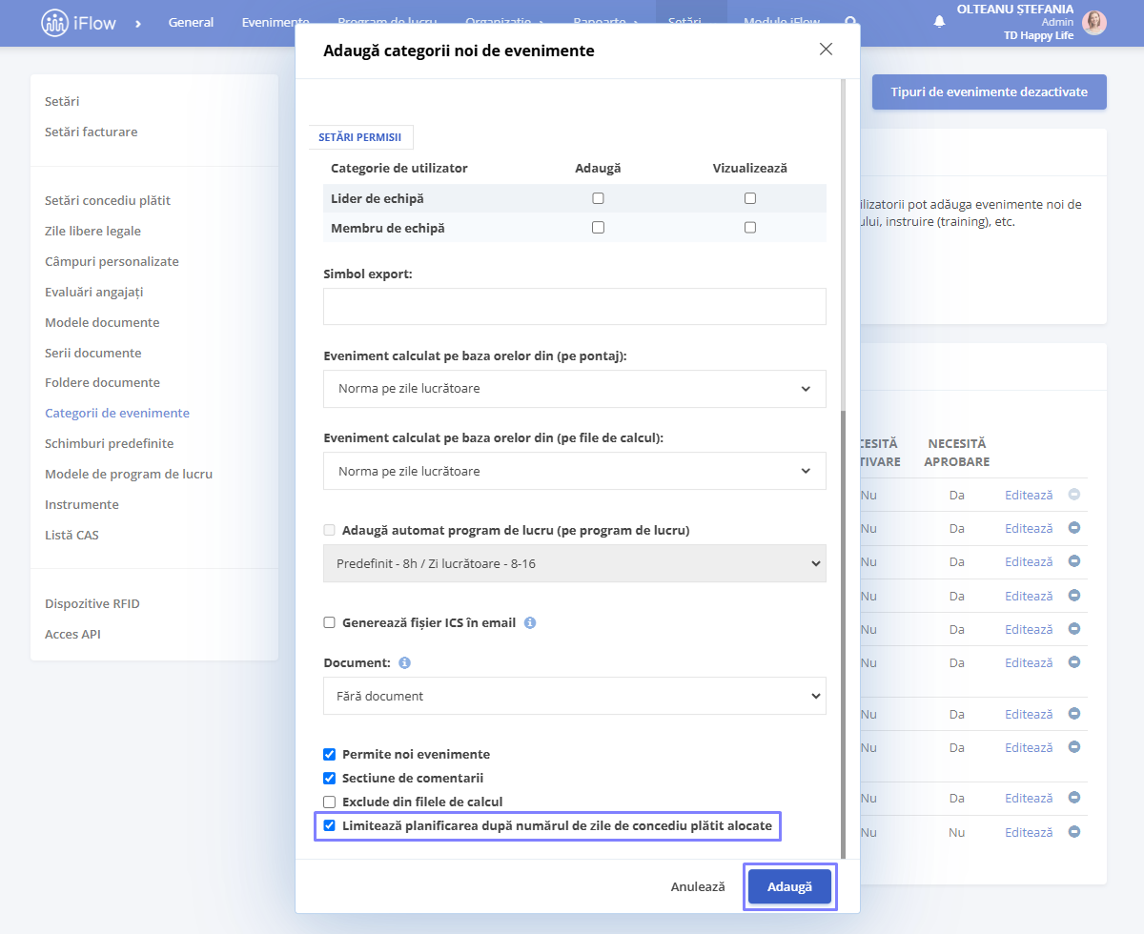The width and height of the screenshot is (1144, 934).
Task: Open the pe file de calcul dropdown
Action: 575,471
